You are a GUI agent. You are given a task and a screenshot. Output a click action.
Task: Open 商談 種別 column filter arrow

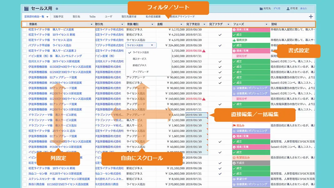(152, 24)
